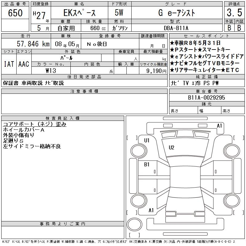
Task: Click the A1 mark near rear fender
Action: [151, 210]
